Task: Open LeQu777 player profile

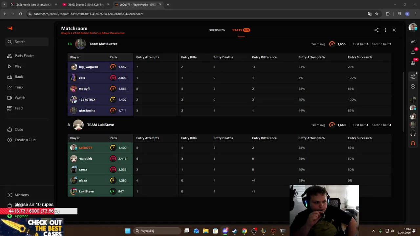Action: [85, 148]
